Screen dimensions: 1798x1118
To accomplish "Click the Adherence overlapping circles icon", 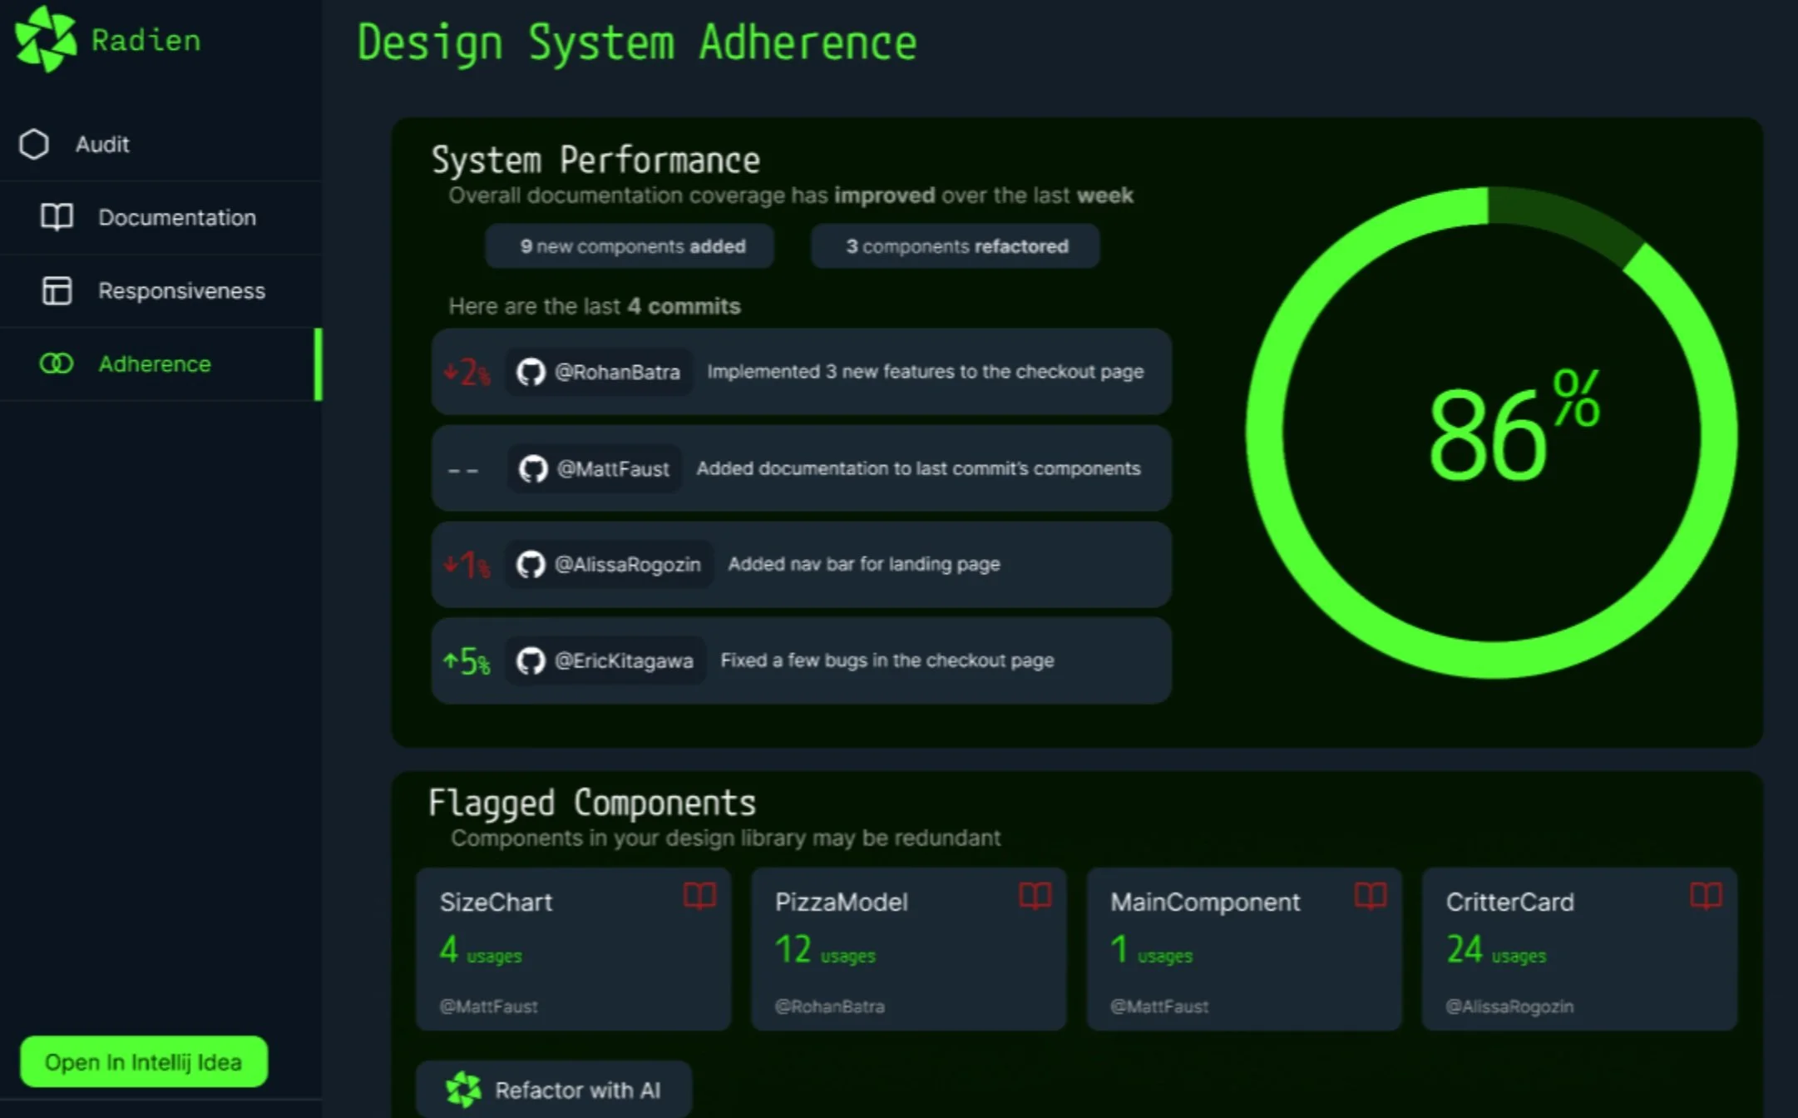I will [x=57, y=364].
